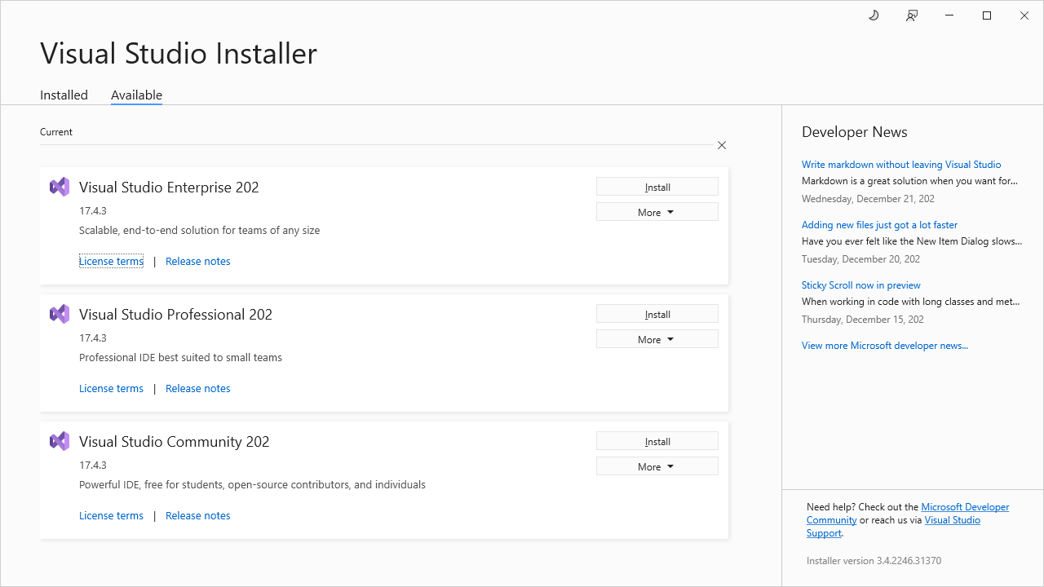This screenshot has height=587, width=1044.
Task: Maximize the installer window
Action: (987, 15)
